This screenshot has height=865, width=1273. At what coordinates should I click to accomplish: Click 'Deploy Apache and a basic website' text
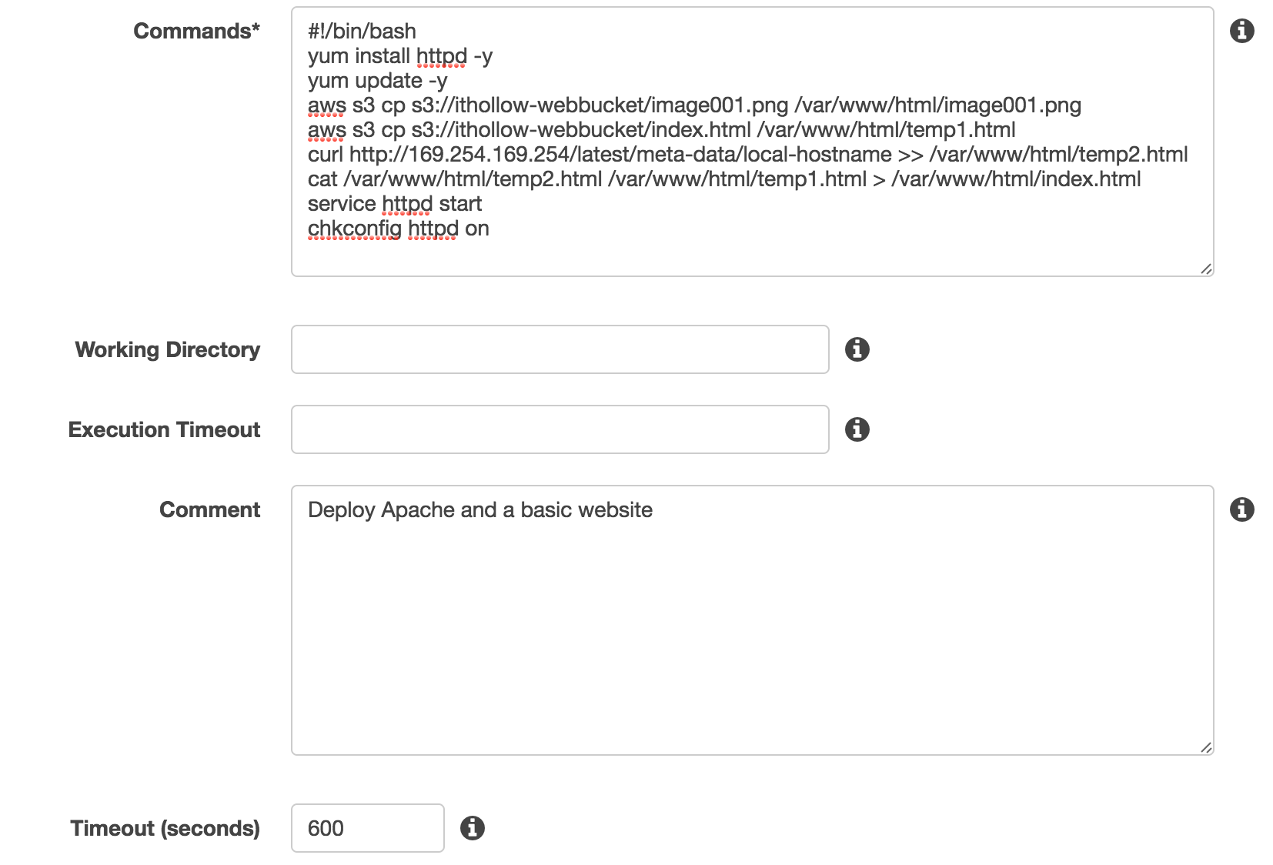[480, 509]
